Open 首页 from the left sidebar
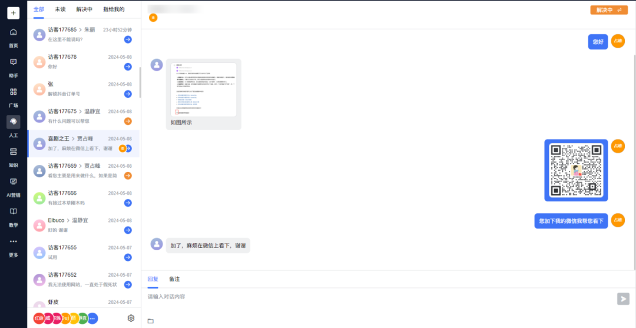 [x=14, y=37]
